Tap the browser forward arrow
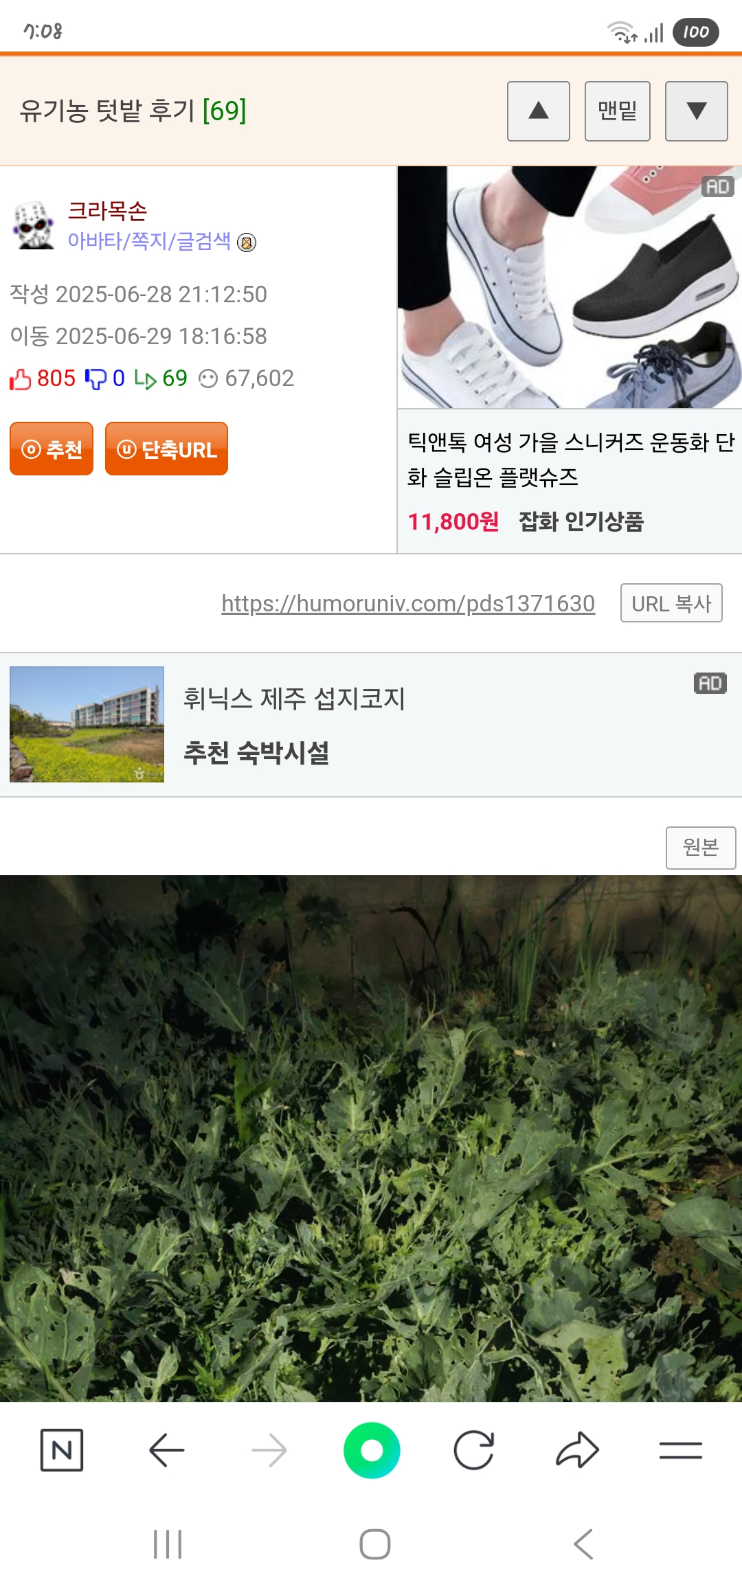742x1591 pixels. tap(269, 1450)
